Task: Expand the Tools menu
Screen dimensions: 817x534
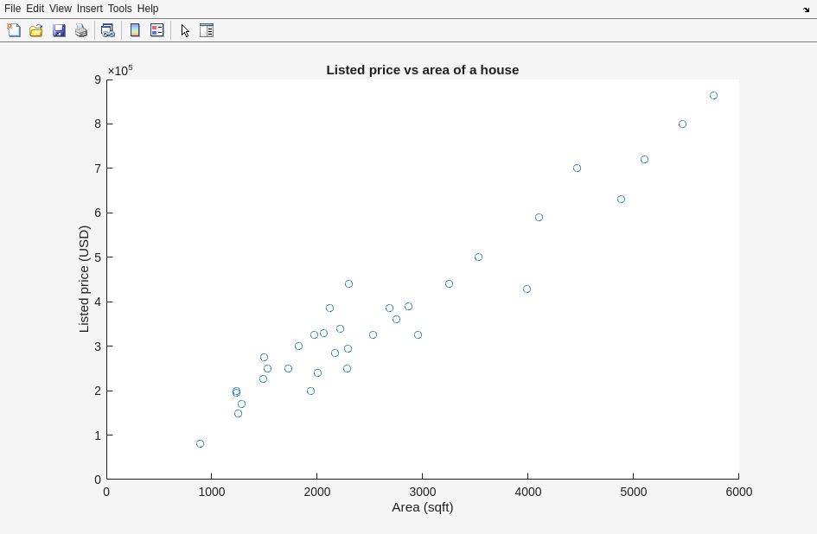Action: click(119, 9)
